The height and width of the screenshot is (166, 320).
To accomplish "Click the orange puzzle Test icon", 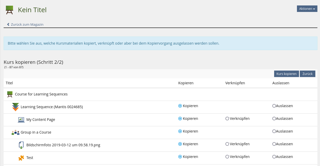I will (x=21, y=158).
